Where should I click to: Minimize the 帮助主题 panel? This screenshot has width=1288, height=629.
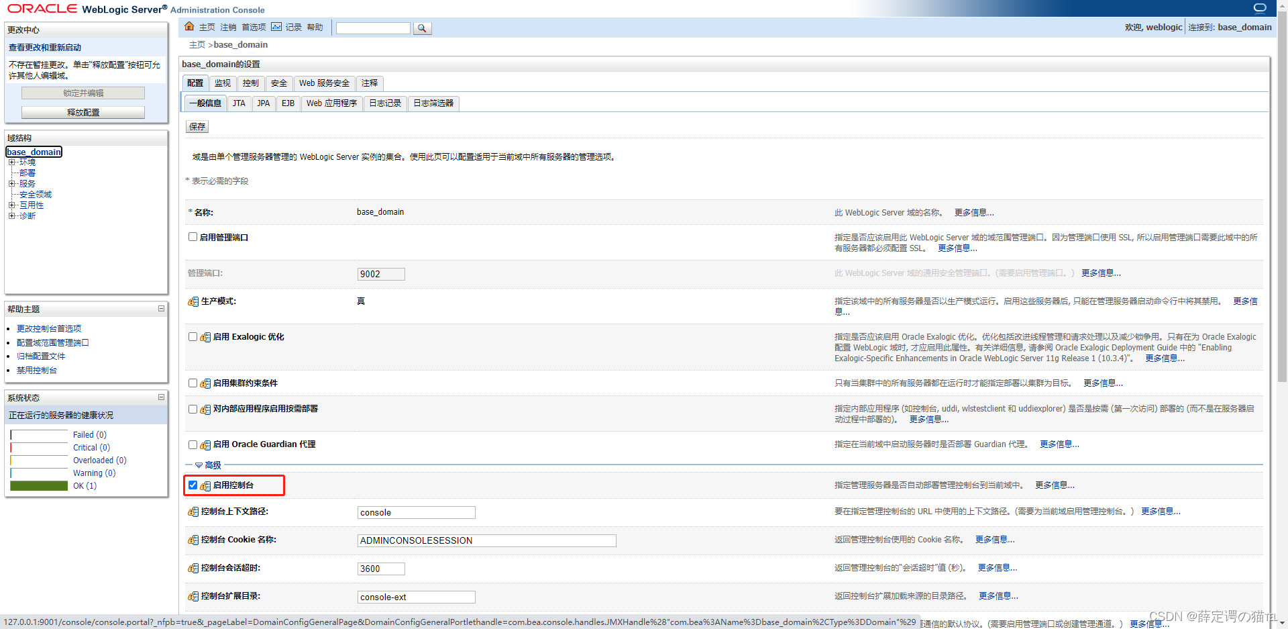[161, 309]
